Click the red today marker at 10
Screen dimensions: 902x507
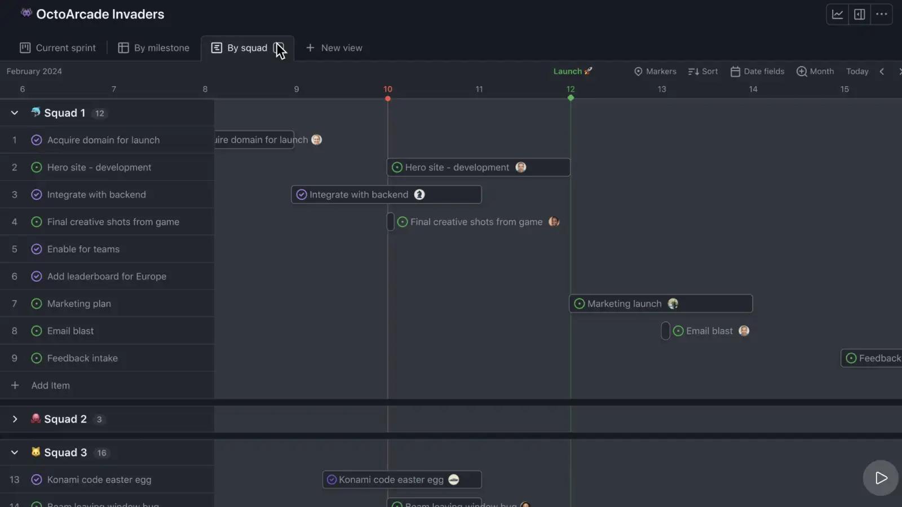pos(388,99)
